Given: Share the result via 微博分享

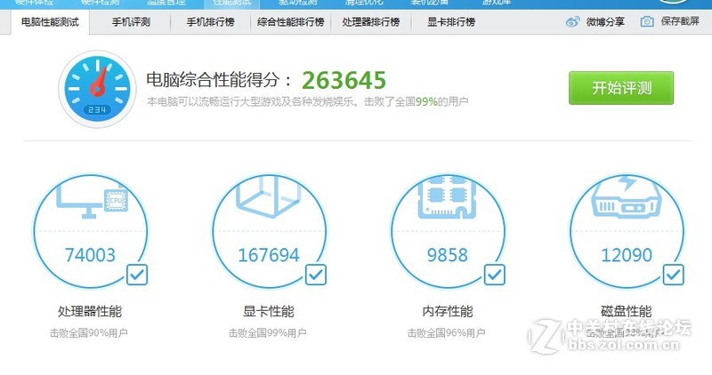Looking at the screenshot, I should (x=595, y=21).
